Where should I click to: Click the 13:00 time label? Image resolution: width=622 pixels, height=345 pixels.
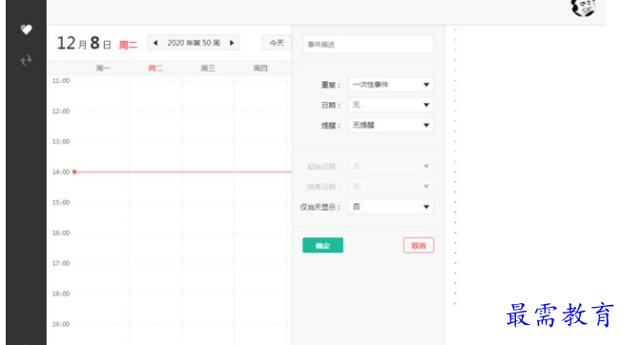(61, 142)
